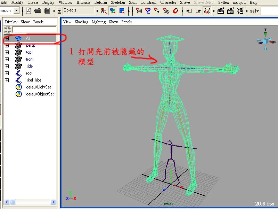The image size is (278, 209).
Task: Enable Snap to curves magnet icon
Action: [x=148, y=11]
